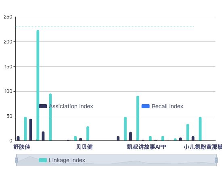Click the teal bar near 95 beside Assiciation legend
The width and height of the screenshot is (222, 169).
click(x=50, y=117)
